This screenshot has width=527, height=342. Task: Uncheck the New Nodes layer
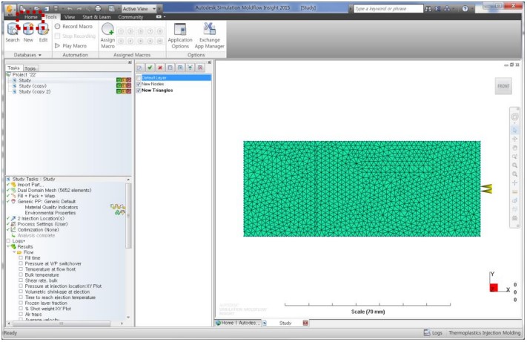(139, 84)
